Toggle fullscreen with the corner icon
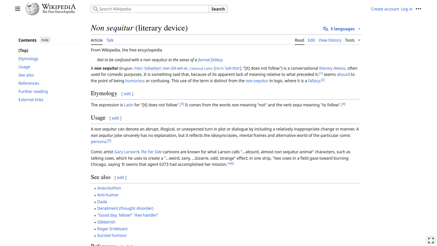The width and height of the screenshot is (437, 246). tap(431, 240)
